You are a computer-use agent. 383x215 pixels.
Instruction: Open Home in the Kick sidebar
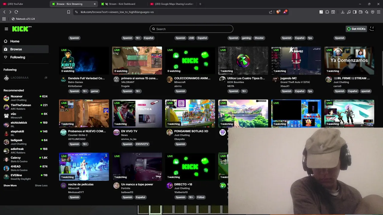[25, 41]
